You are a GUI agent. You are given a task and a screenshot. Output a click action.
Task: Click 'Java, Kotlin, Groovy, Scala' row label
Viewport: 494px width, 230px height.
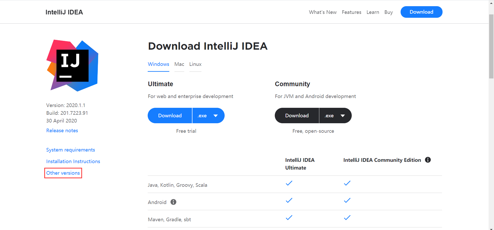(178, 185)
